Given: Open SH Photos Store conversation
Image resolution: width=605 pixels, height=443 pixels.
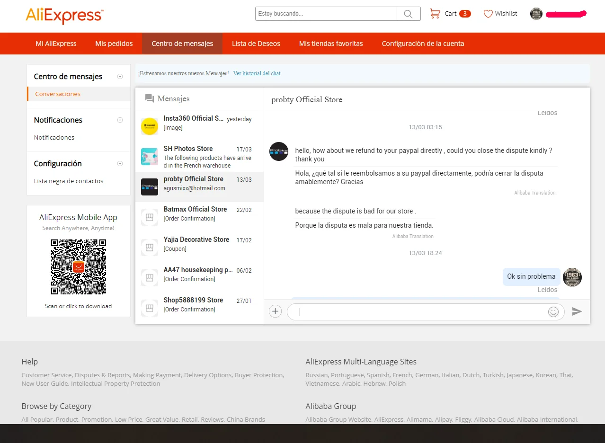Looking at the screenshot, I should 199,157.
